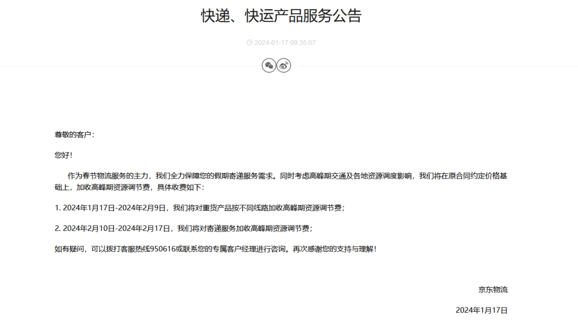Select the circled WeChat speech-bubble logo
578x331 pixels.
(x=269, y=65)
